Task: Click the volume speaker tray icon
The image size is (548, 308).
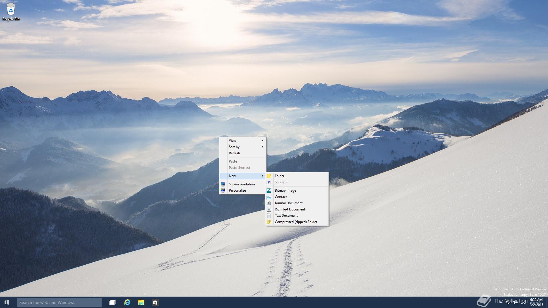Action: tap(515, 302)
